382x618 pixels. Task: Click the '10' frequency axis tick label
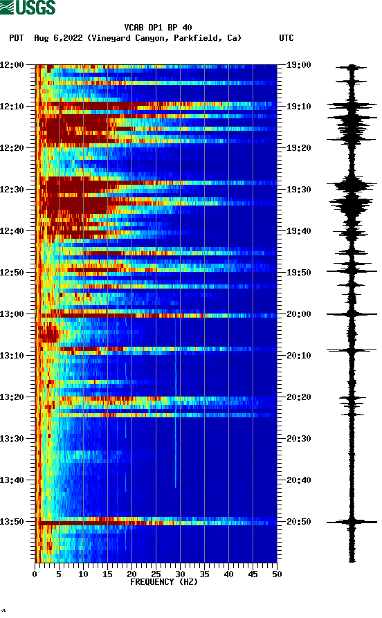[x=83, y=574]
